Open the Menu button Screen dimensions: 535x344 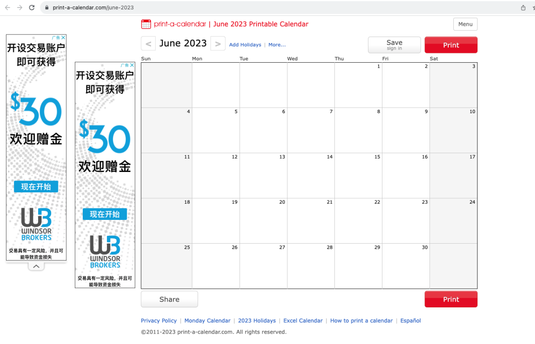pyautogui.click(x=465, y=24)
